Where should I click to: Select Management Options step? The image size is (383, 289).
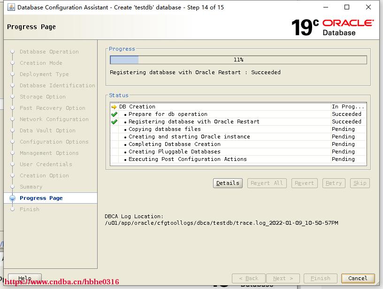(49, 153)
